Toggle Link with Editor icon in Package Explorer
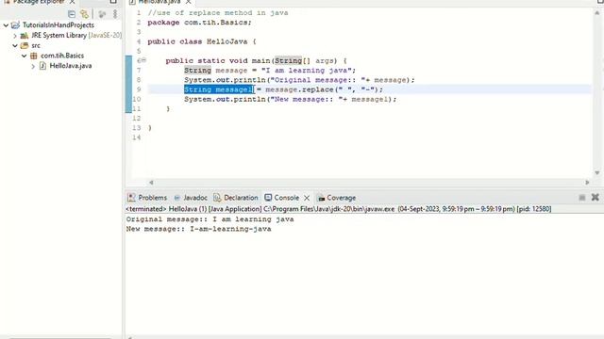 (84, 14)
